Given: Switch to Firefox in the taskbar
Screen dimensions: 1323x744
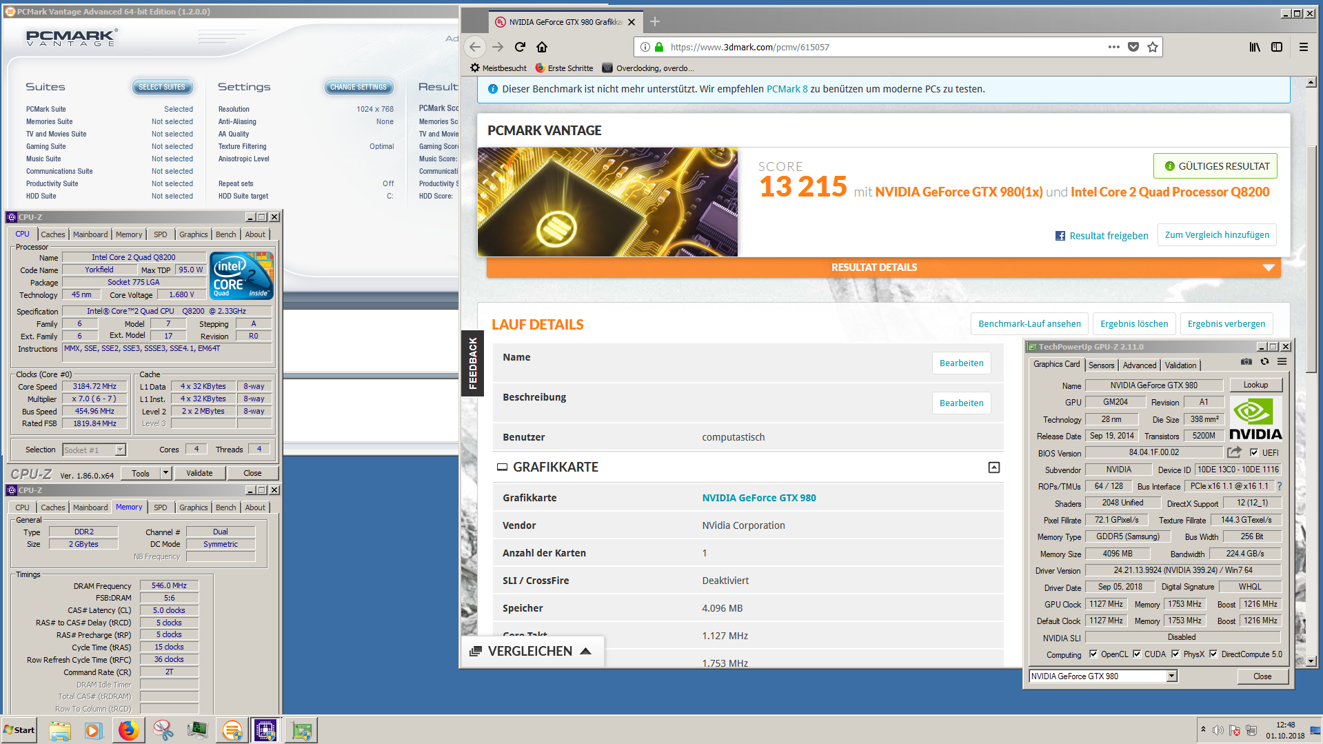Looking at the screenshot, I should click(x=128, y=730).
